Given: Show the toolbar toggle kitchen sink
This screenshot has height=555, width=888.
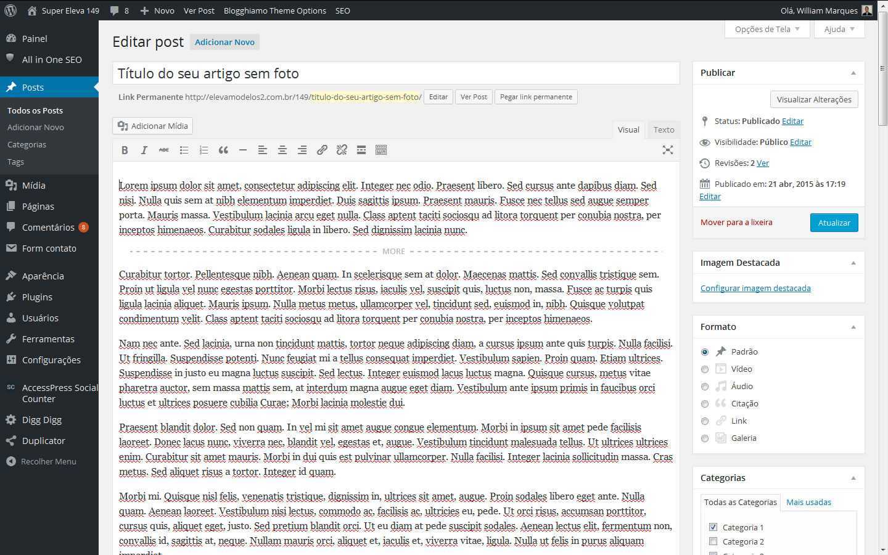Looking at the screenshot, I should click(x=381, y=150).
